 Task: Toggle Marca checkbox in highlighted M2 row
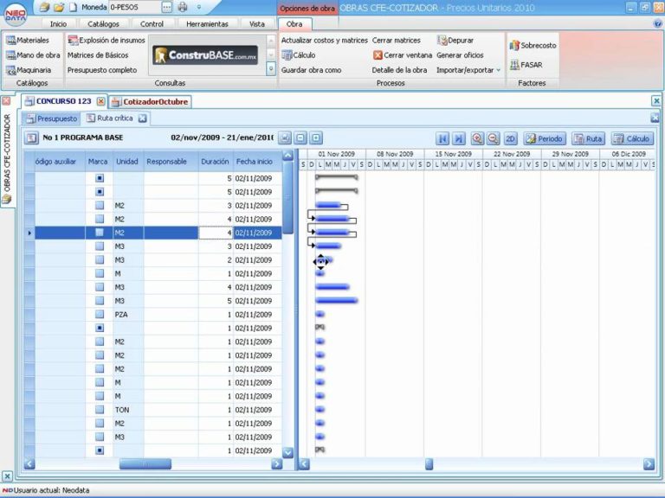click(x=100, y=233)
